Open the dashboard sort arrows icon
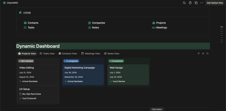This screenshot has height=111, width=226. [x=203, y=53]
